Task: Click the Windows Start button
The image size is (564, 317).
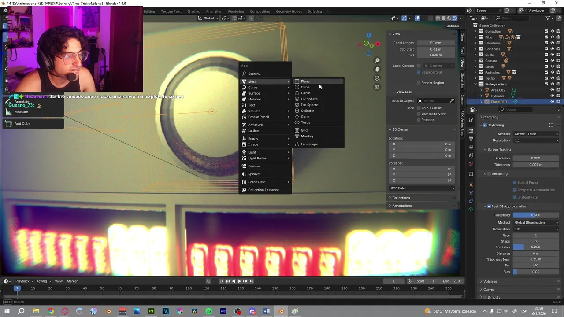Action: coord(7,311)
